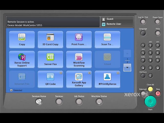The width and height of the screenshot is (164, 123).
Task: Click the Services hardware button
Action: click(x=59, y=101)
